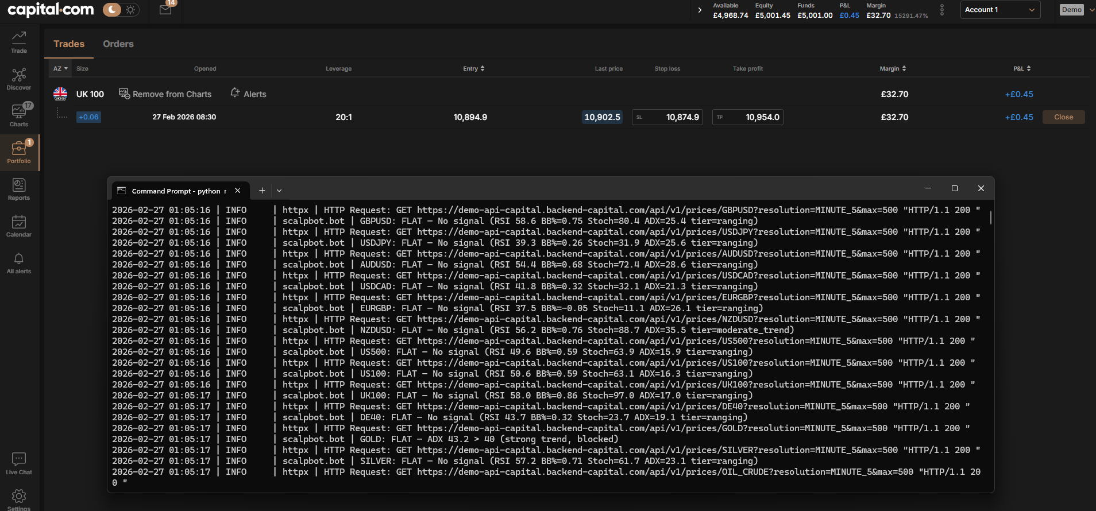Click the Alerts bell icon for UK 100
This screenshot has width=1096, height=511.
tap(235, 93)
